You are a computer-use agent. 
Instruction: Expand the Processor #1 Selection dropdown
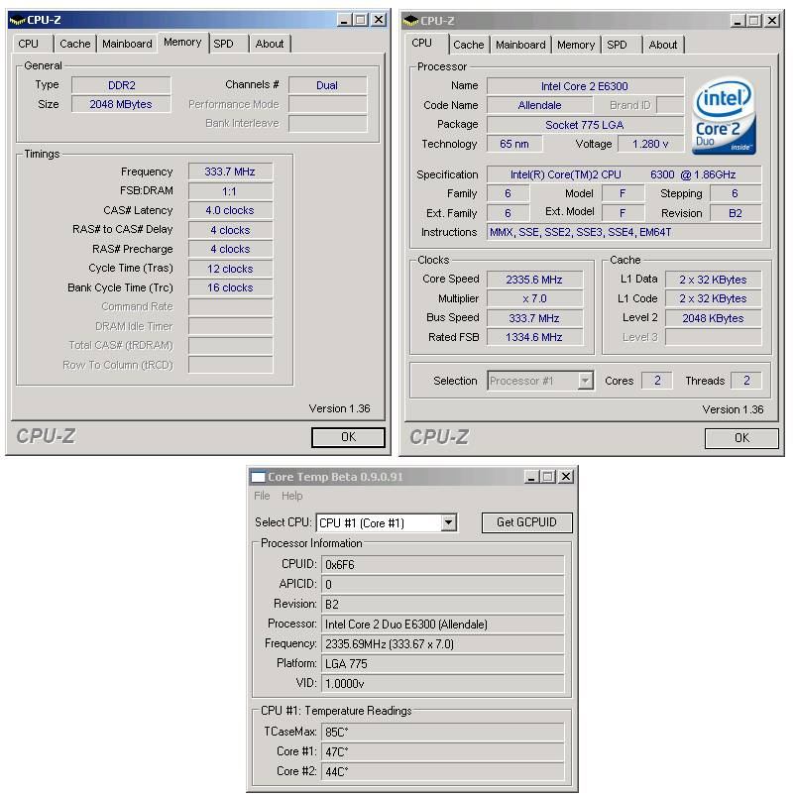[x=585, y=381]
